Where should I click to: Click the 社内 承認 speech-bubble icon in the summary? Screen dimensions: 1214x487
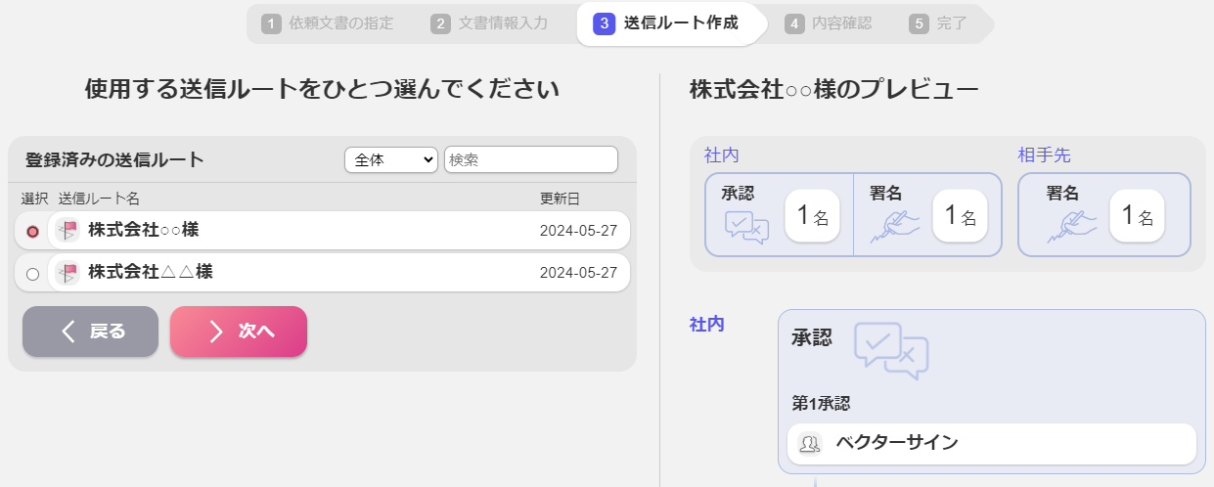pos(746,227)
